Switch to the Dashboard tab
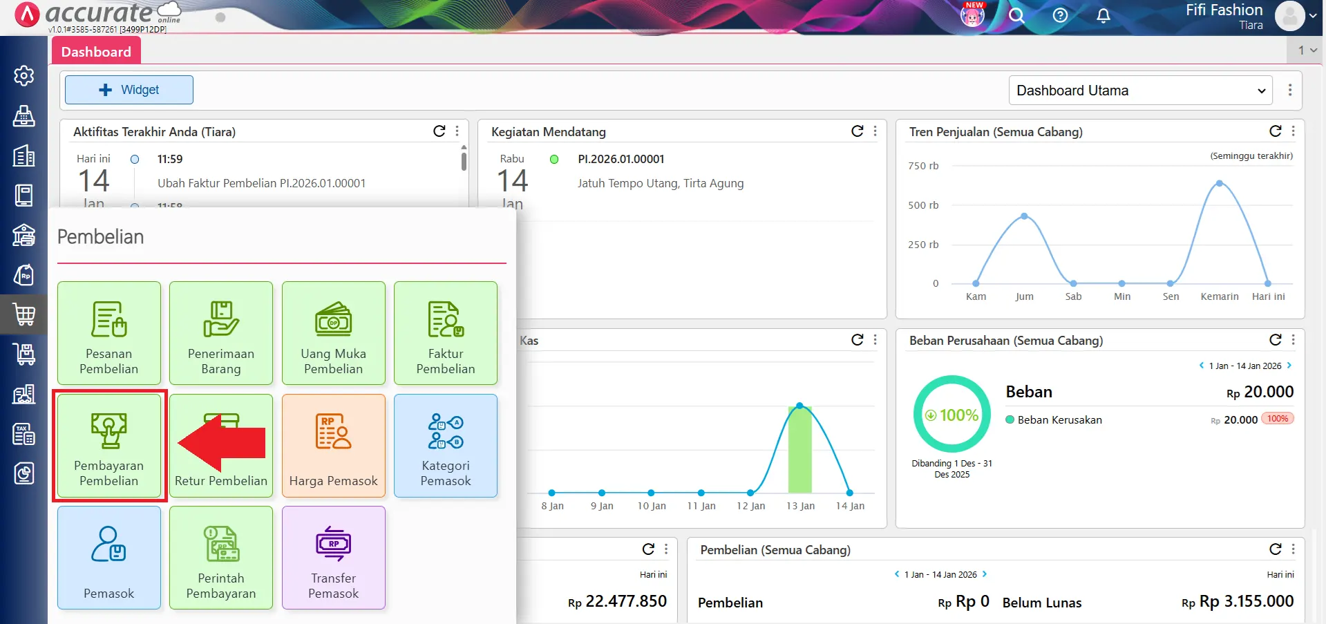This screenshot has width=1326, height=624. tap(96, 52)
